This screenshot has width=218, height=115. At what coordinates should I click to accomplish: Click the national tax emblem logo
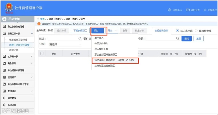click(x=9, y=8)
